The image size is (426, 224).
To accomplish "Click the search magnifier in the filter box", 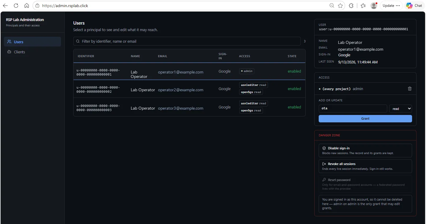I will 78,41.
